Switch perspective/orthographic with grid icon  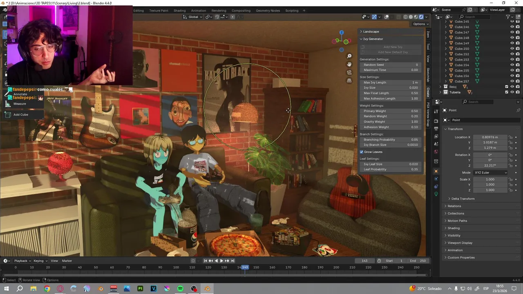point(349,80)
